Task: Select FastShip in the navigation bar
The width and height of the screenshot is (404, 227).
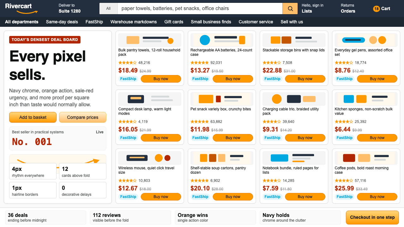Action: point(94,22)
